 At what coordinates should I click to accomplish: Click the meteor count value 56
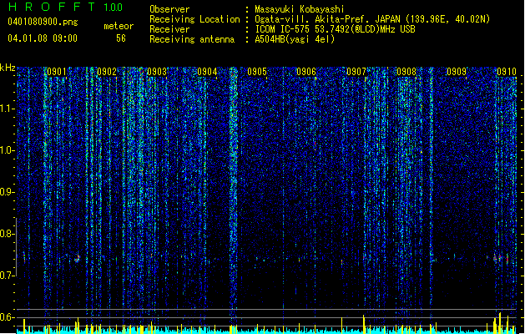pyautogui.click(x=121, y=38)
